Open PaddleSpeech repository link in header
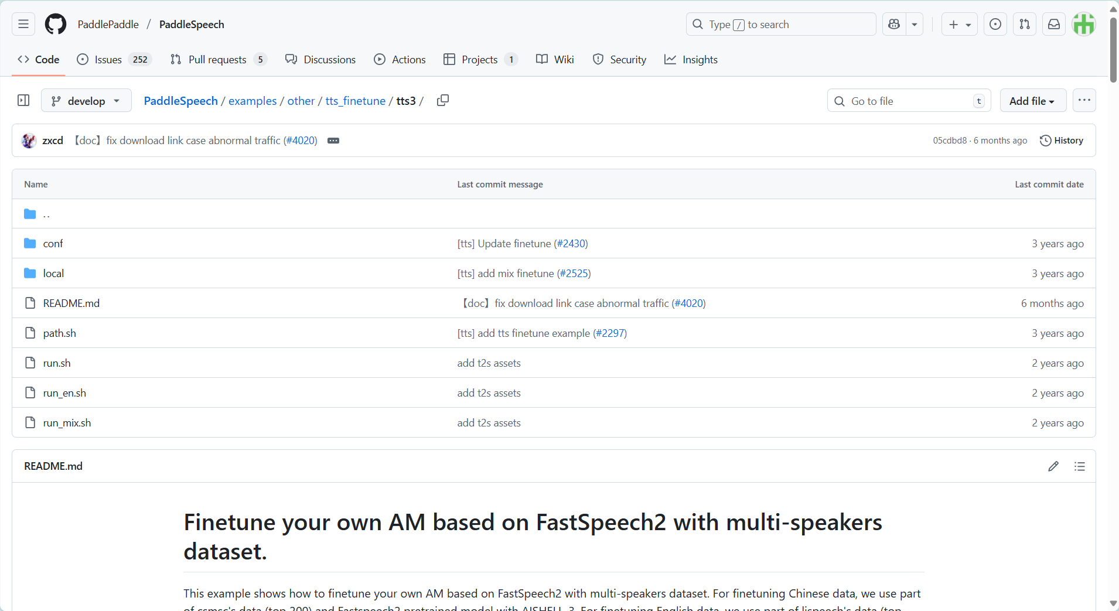Image resolution: width=1119 pixels, height=611 pixels. click(192, 24)
